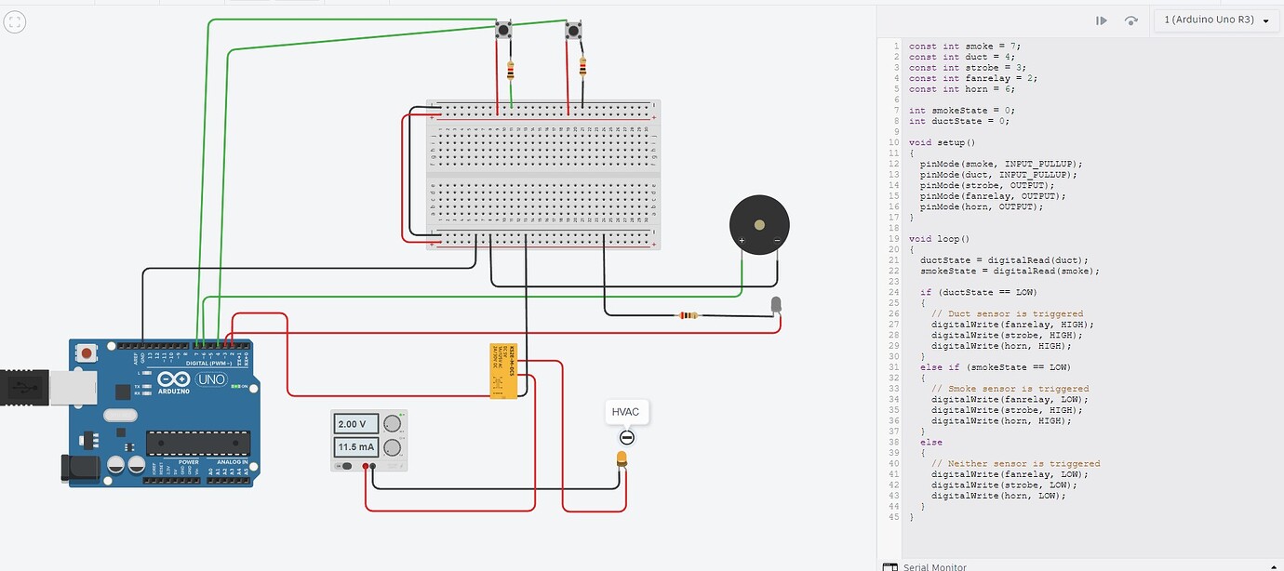The height and width of the screenshot is (571, 1284).
Task: Click the zoom-to-fit icon at top left
Action: point(14,21)
